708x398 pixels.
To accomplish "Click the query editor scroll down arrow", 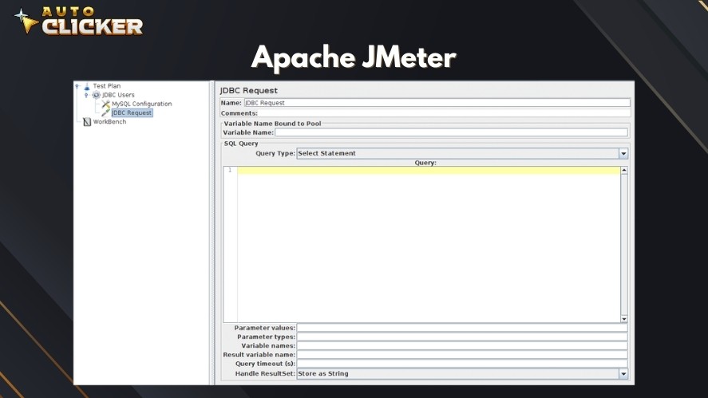I will tap(624, 319).
